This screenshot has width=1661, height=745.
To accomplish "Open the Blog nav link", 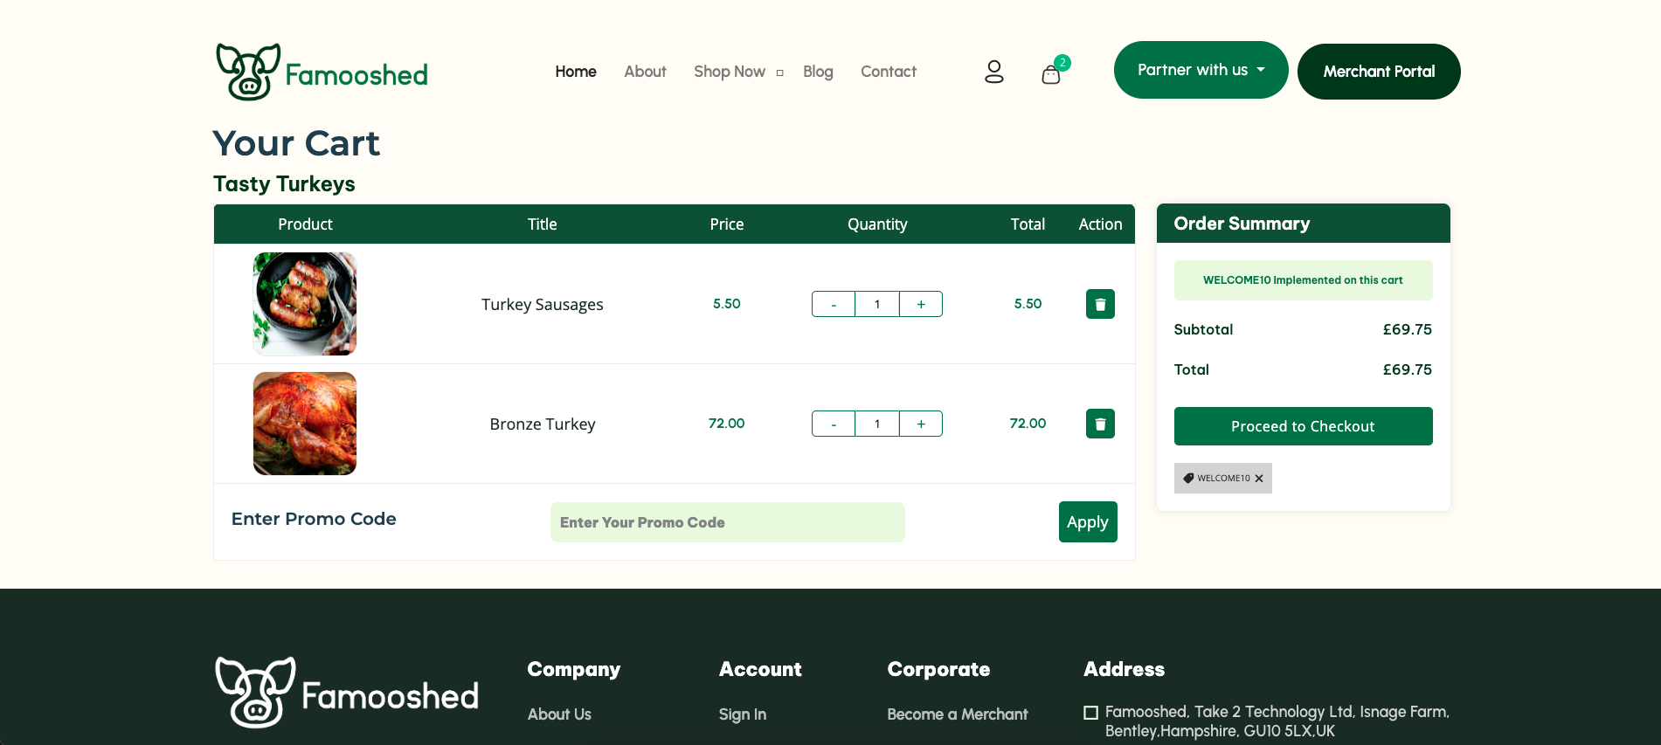I will coord(818,72).
